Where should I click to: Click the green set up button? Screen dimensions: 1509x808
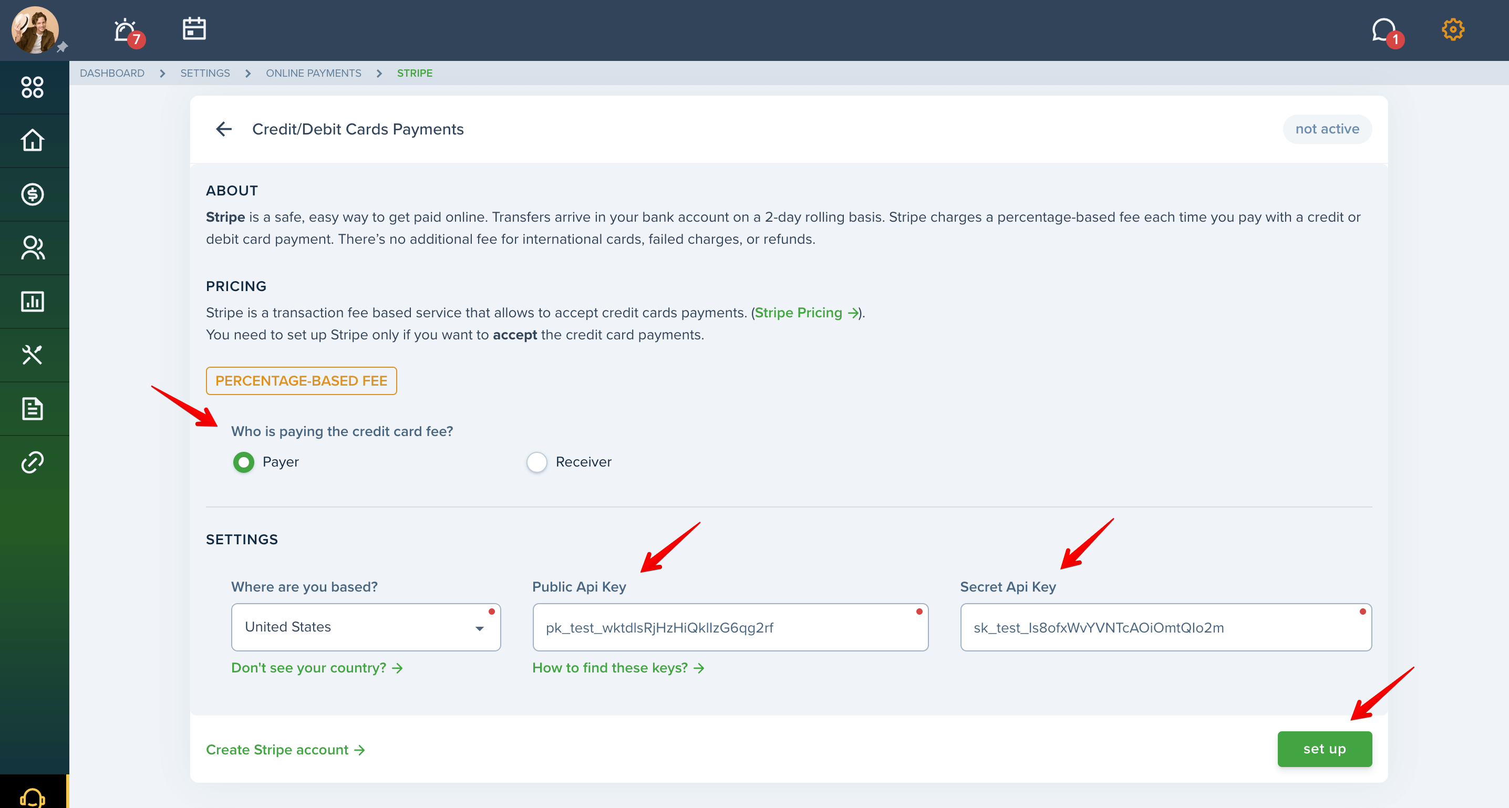coord(1325,749)
